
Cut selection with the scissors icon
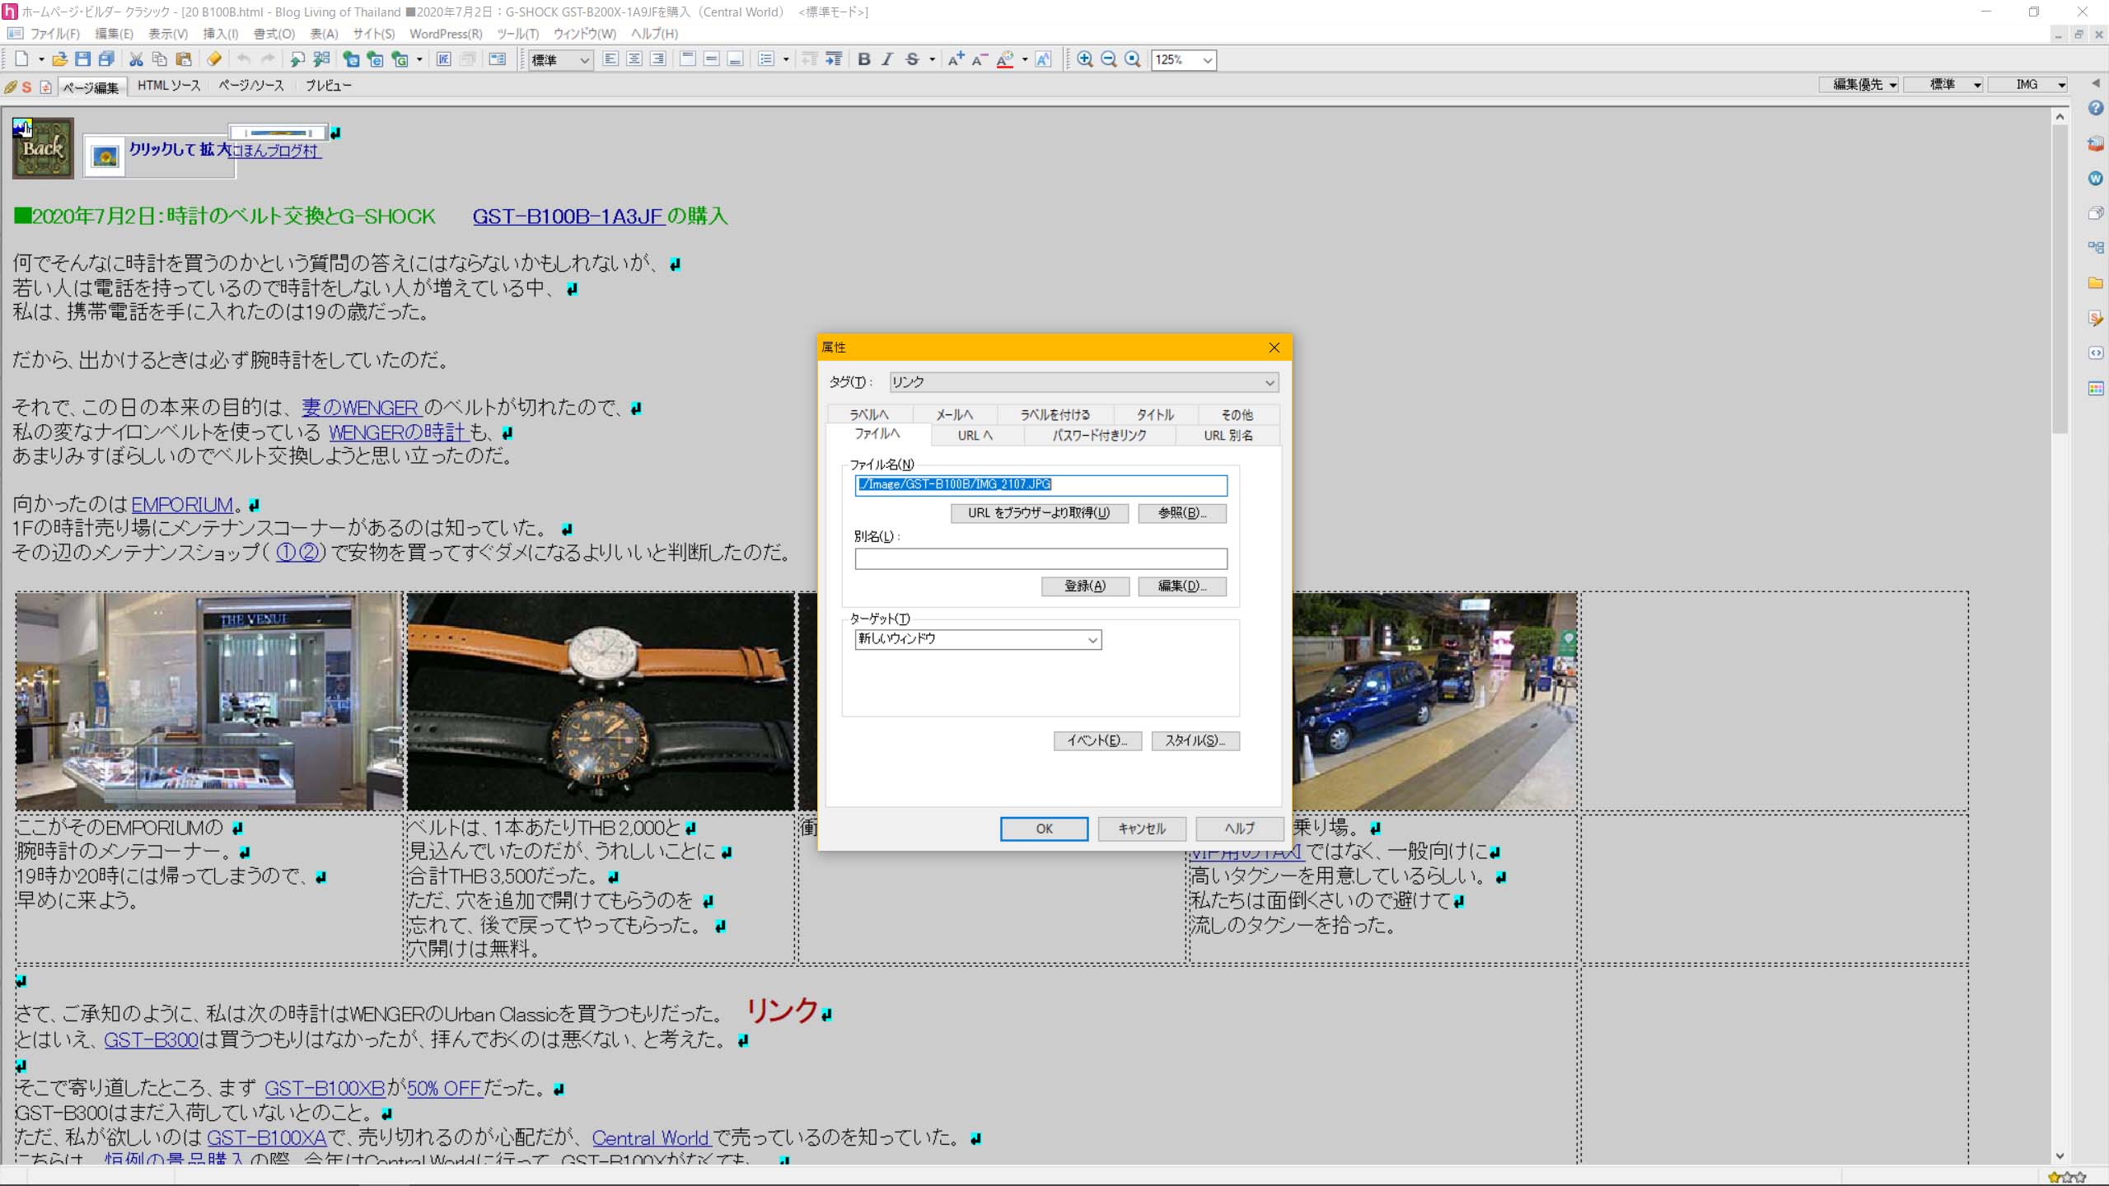point(136,59)
